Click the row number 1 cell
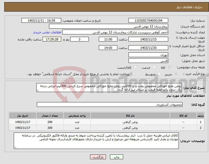Viewport: 209px width, 164px height. [x=201, y=122]
